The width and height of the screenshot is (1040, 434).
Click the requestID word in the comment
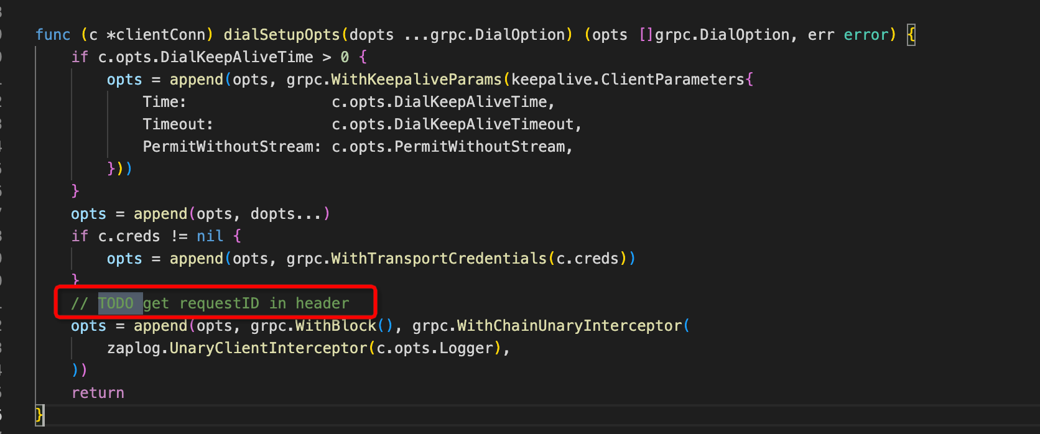[x=219, y=303]
